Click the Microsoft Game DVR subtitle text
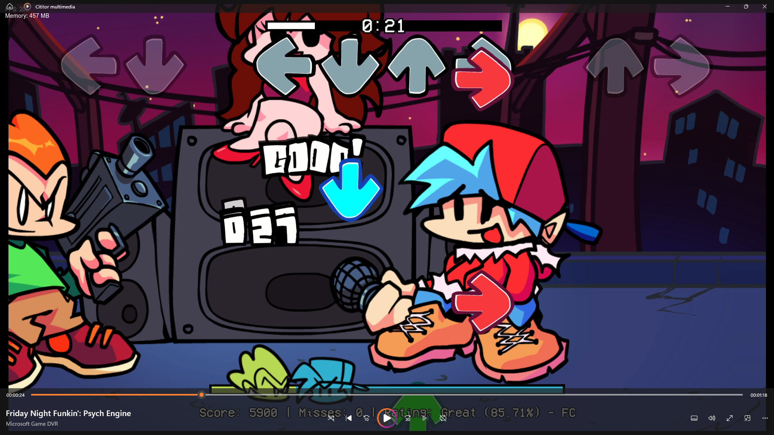774x435 pixels. pos(32,424)
